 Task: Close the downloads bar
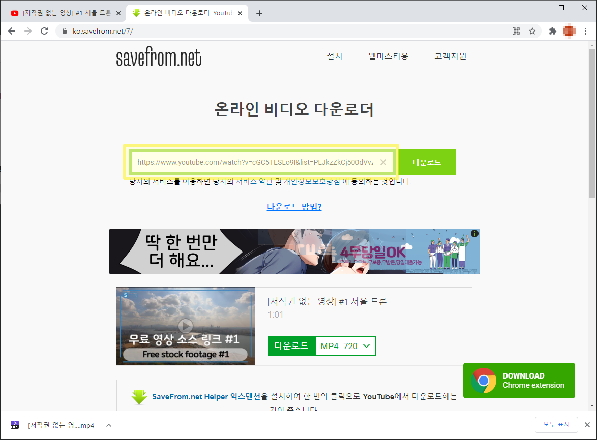pyautogui.click(x=587, y=425)
